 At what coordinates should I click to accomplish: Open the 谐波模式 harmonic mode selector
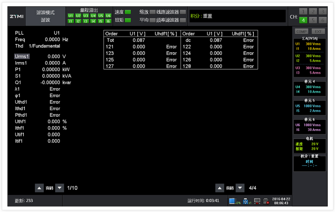tap(46, 16)
